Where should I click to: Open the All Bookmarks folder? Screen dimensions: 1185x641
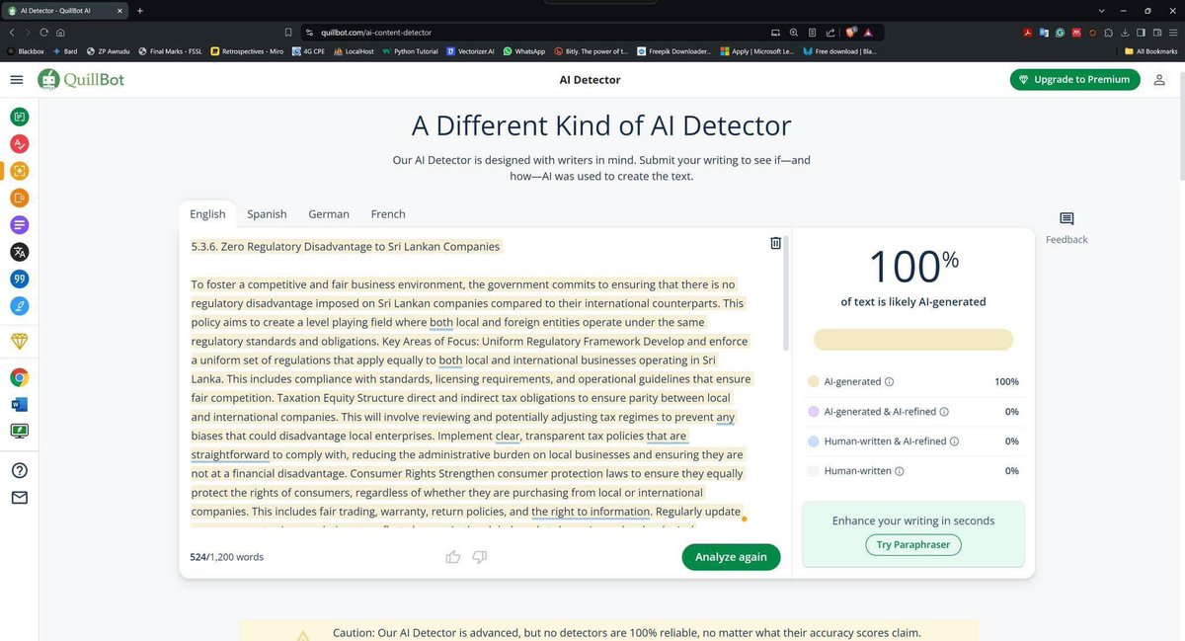click(x=1151, y=50)
